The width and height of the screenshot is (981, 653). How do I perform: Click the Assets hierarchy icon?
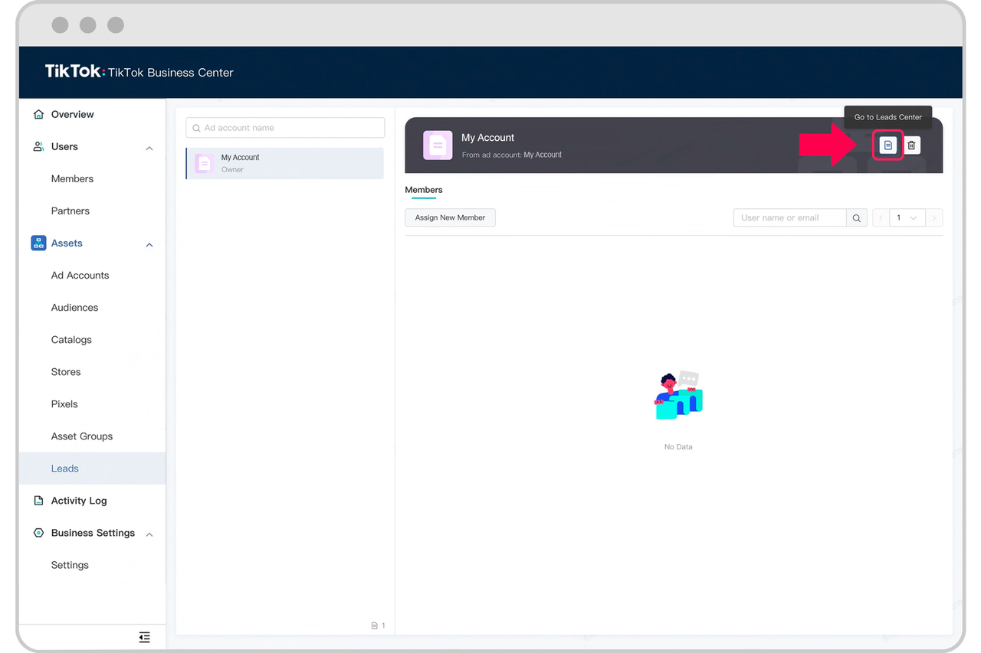coord(38,243)
